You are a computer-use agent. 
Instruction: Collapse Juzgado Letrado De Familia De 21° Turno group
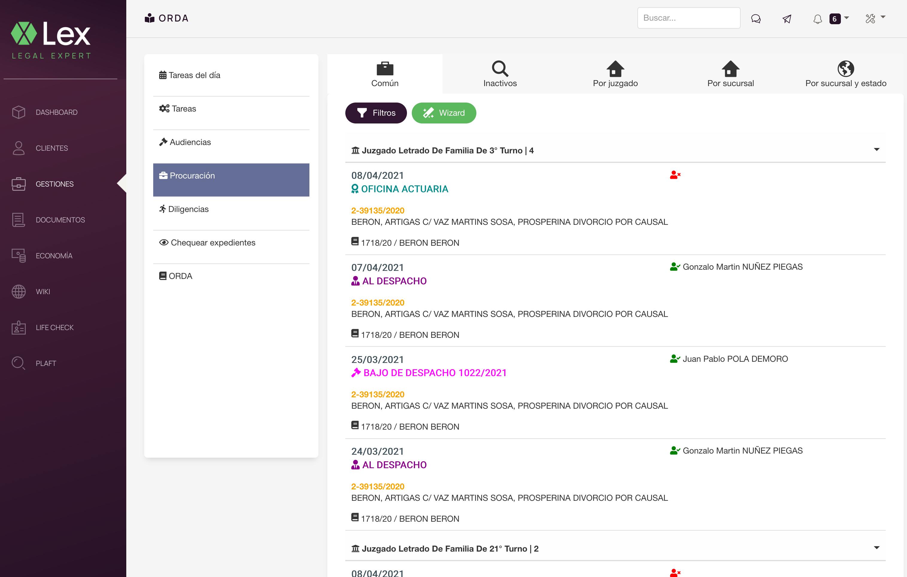tap(876, 548)
